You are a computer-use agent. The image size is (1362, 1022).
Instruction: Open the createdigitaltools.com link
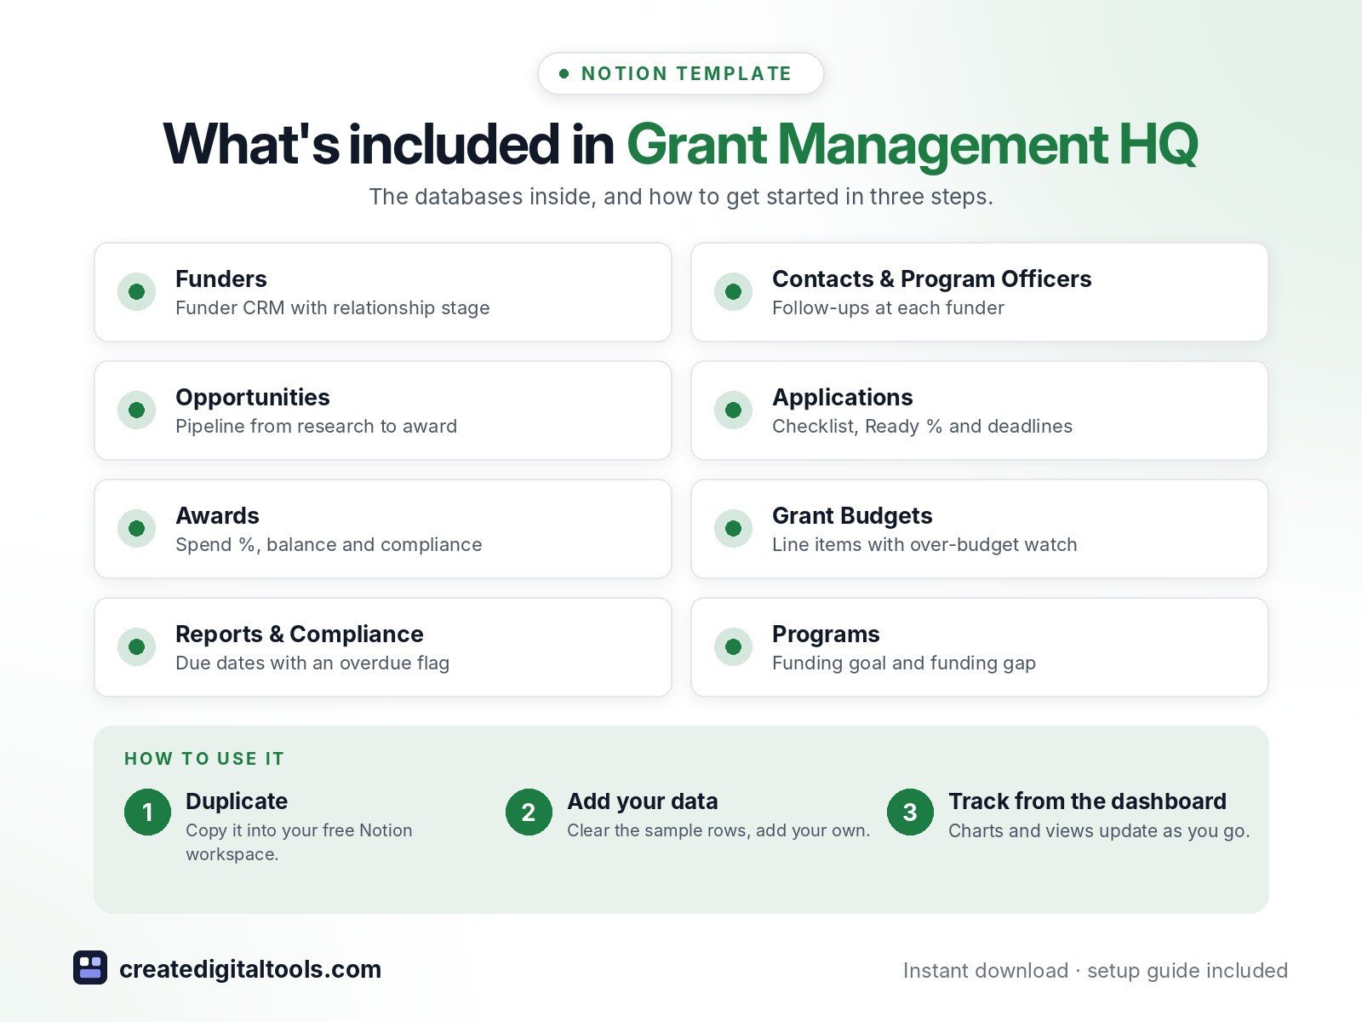[250, 969]
